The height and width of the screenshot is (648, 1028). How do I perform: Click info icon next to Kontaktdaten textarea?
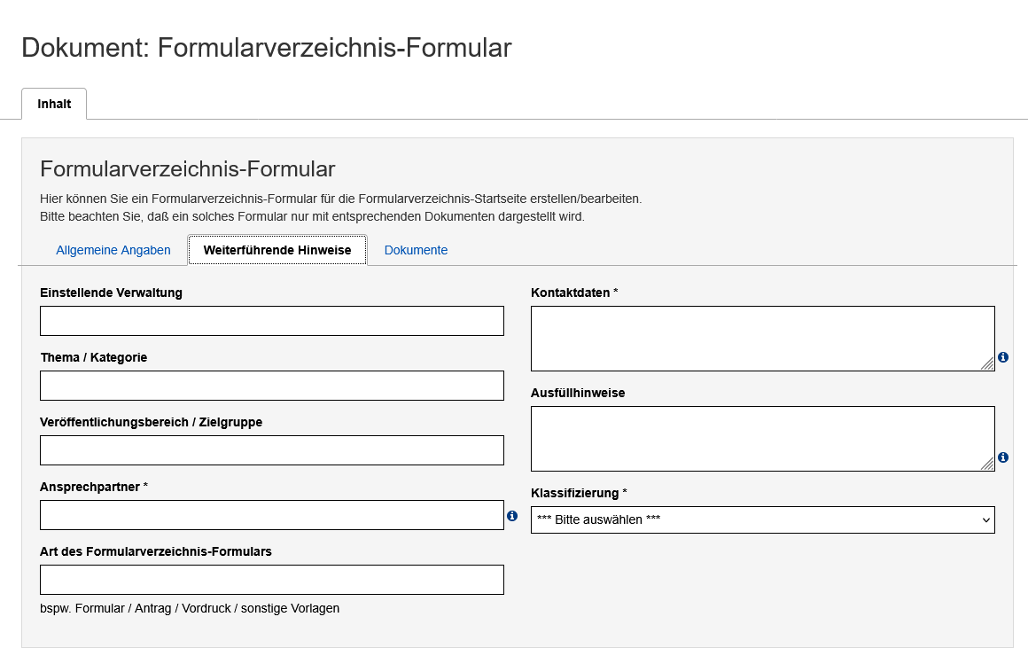[1003, 357]
